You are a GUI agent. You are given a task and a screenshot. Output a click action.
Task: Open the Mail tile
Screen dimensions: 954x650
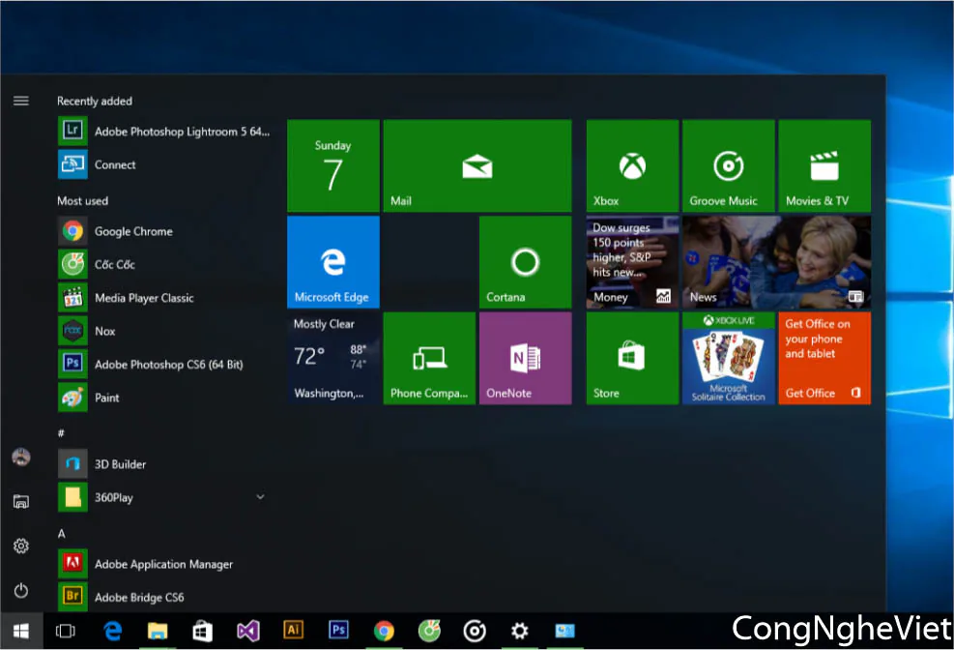coord(477,165)
